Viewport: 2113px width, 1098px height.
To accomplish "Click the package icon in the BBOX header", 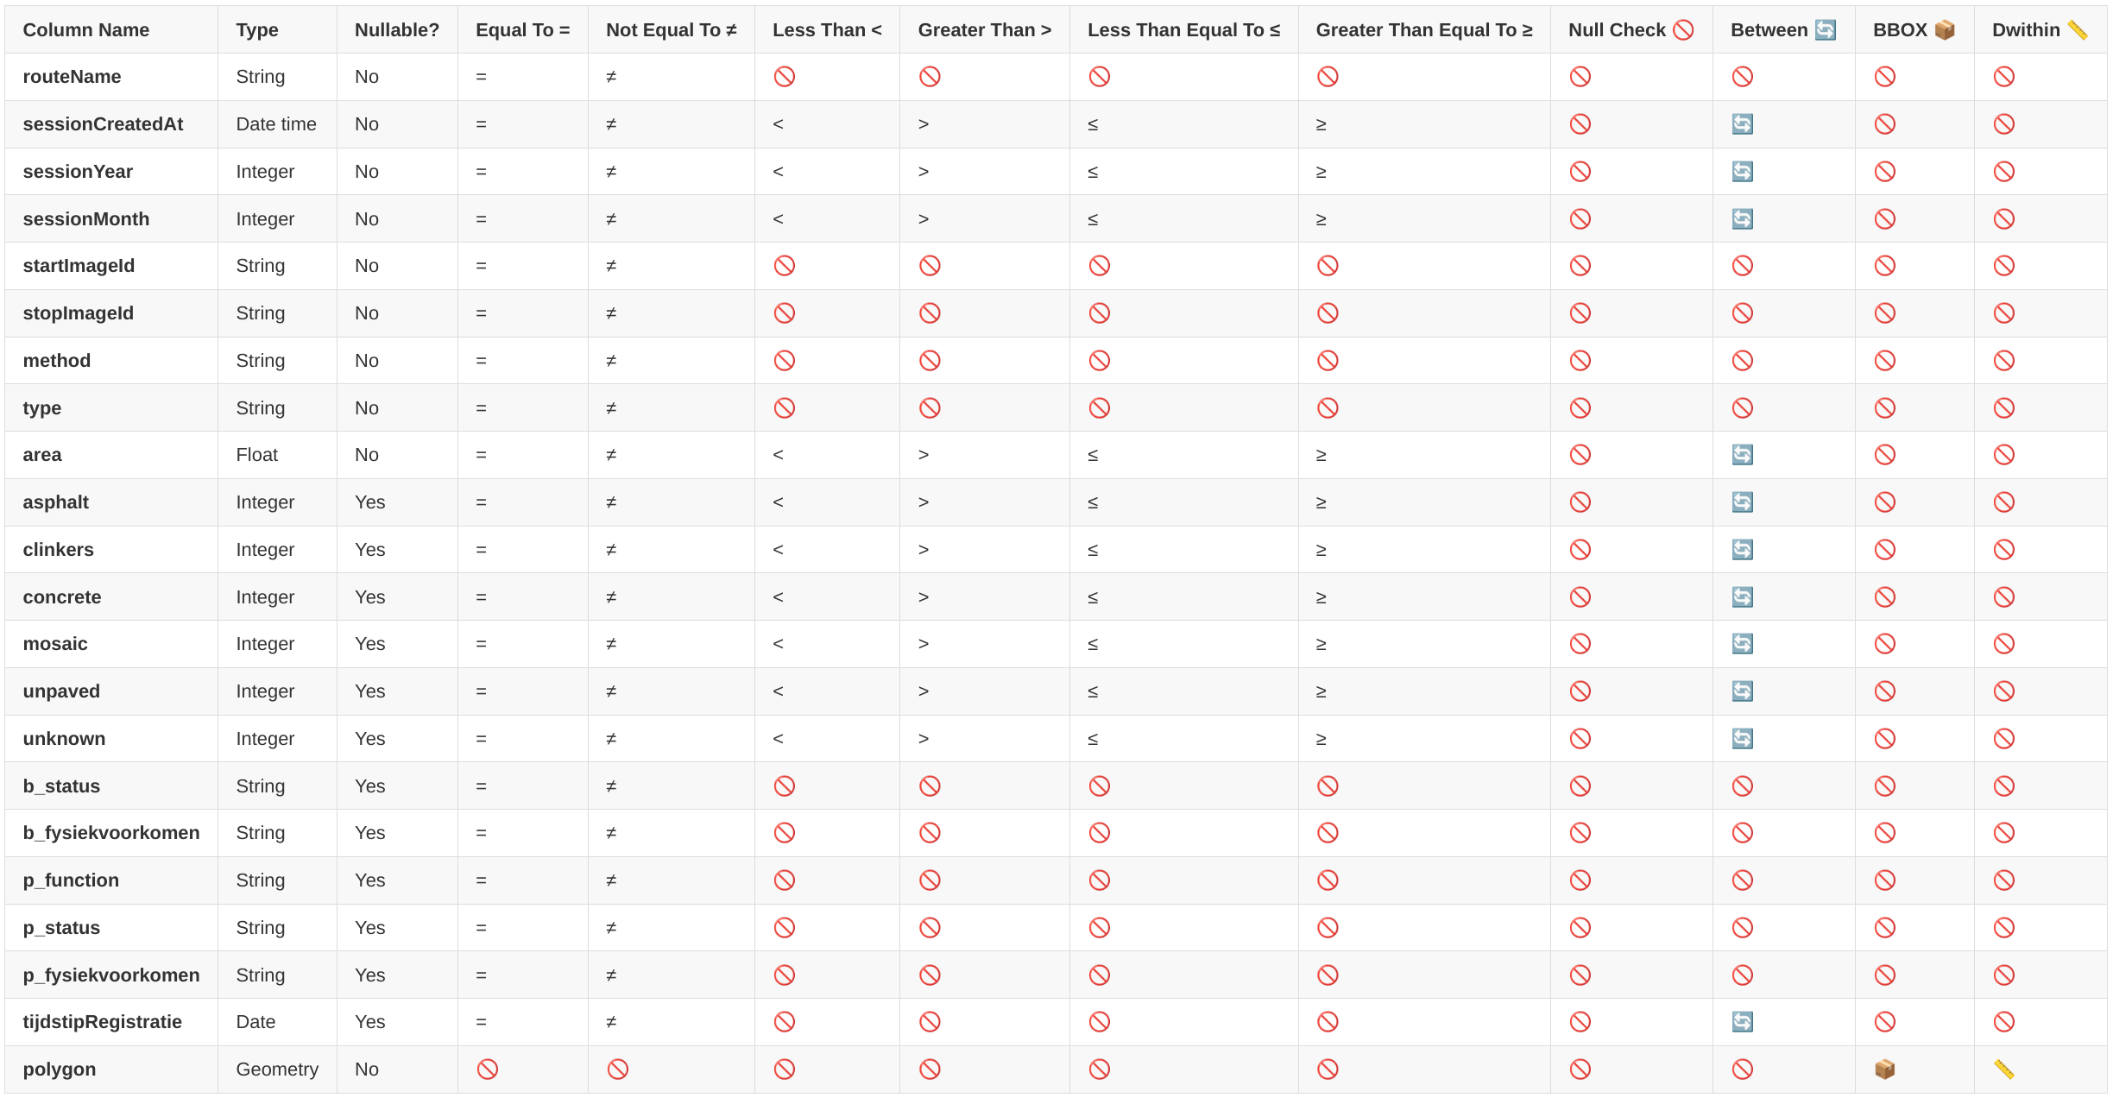I will pyautogui.click(x=1944, y=30).
